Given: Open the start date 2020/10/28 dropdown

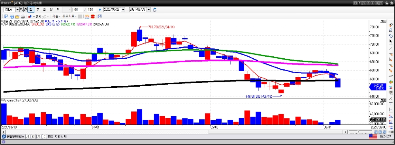Looking at the screenshot, I should point(123,9).
